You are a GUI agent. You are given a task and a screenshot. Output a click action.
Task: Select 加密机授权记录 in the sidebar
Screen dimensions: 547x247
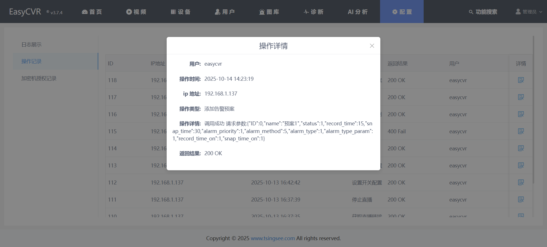pos(39,78)
